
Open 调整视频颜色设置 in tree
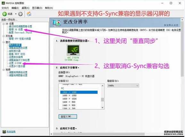pyautogui.click(x=18, y=72)
